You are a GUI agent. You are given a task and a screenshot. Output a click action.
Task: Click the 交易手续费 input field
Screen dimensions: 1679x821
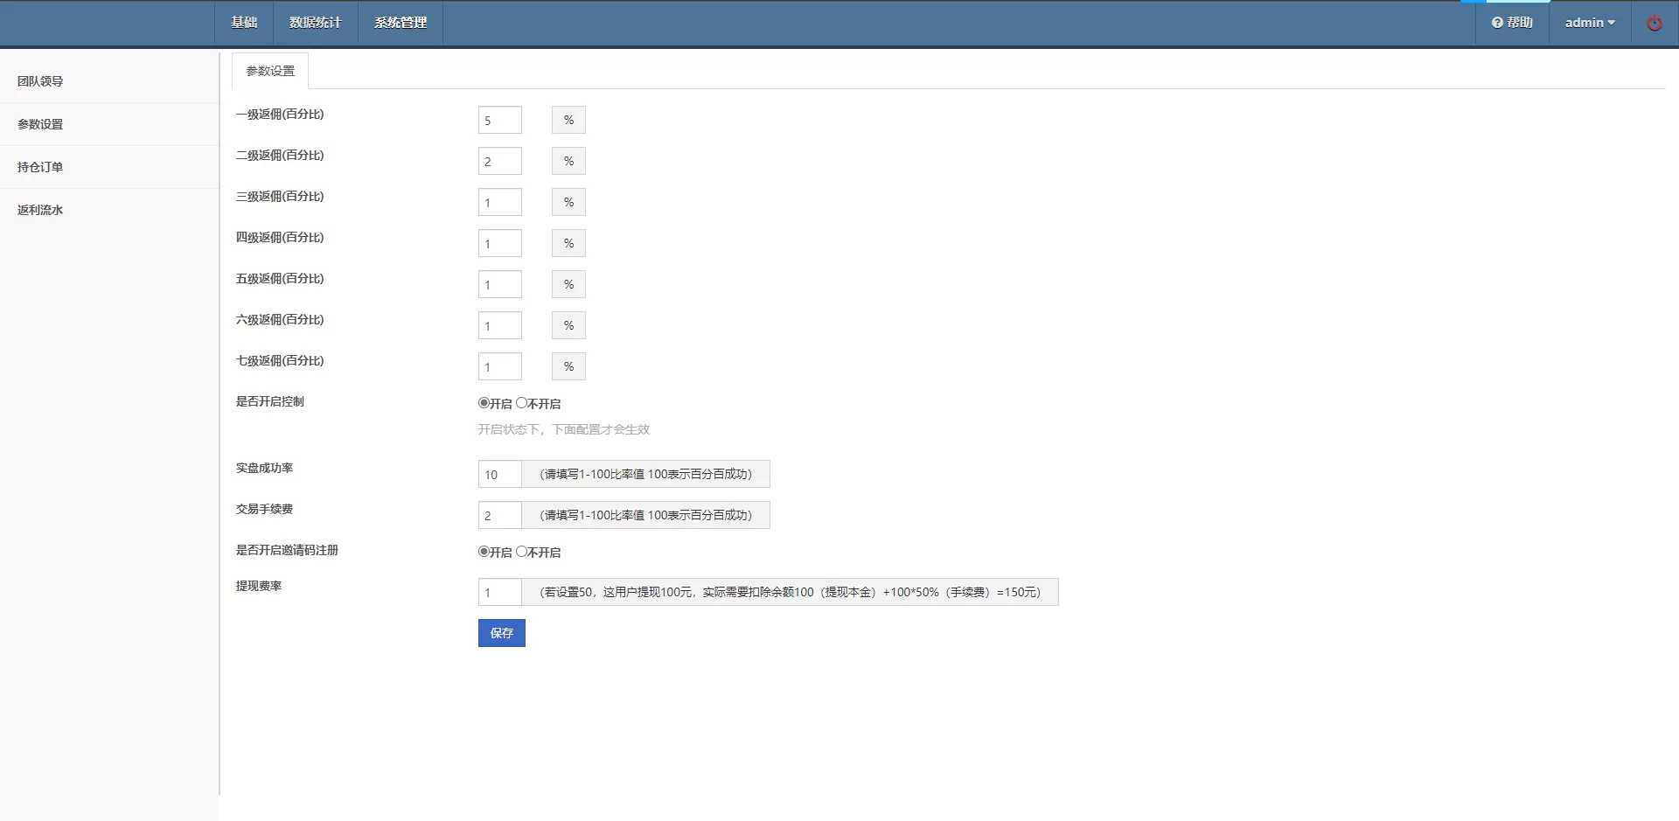[x=499, y=515]
